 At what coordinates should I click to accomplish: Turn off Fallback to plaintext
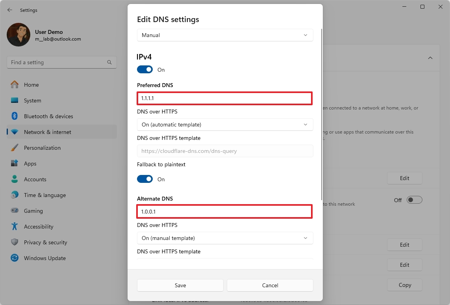(145, 179)
